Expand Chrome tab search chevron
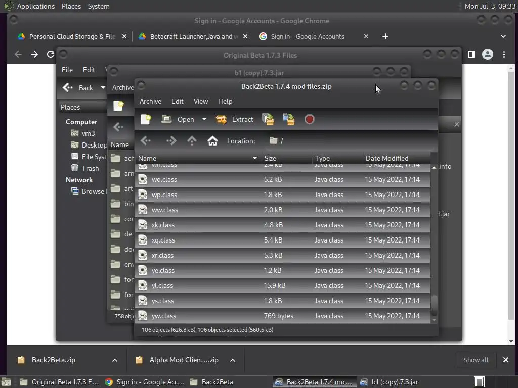 (x=503, y=36)
